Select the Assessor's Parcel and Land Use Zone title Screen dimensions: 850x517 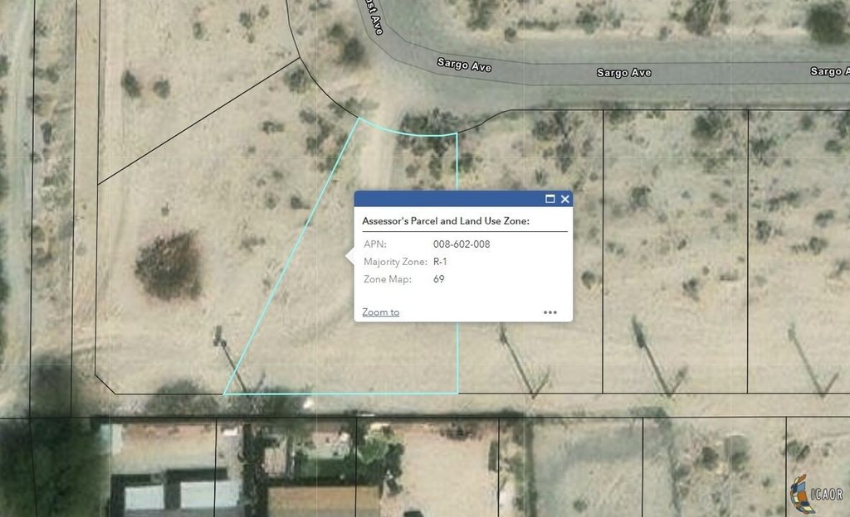pyautogui.click(x=446, y=220)
